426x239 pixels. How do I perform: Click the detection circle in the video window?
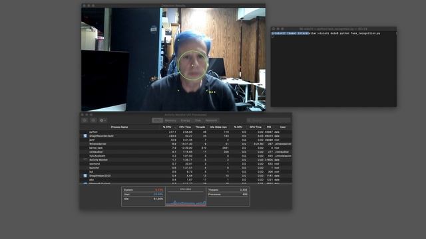[193, 65]
